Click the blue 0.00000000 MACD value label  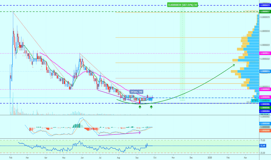265,124
